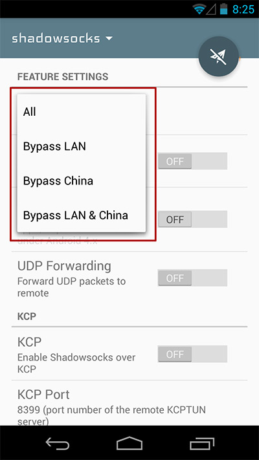Toggle the second OFF switch above UDP Forwarding
259x460 pixels.
(193, 219)
